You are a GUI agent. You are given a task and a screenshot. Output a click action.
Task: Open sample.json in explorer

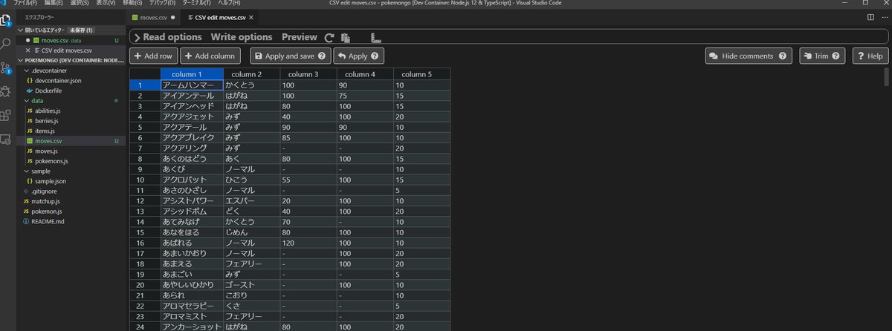pyautogui.click(x=51, y=181)
